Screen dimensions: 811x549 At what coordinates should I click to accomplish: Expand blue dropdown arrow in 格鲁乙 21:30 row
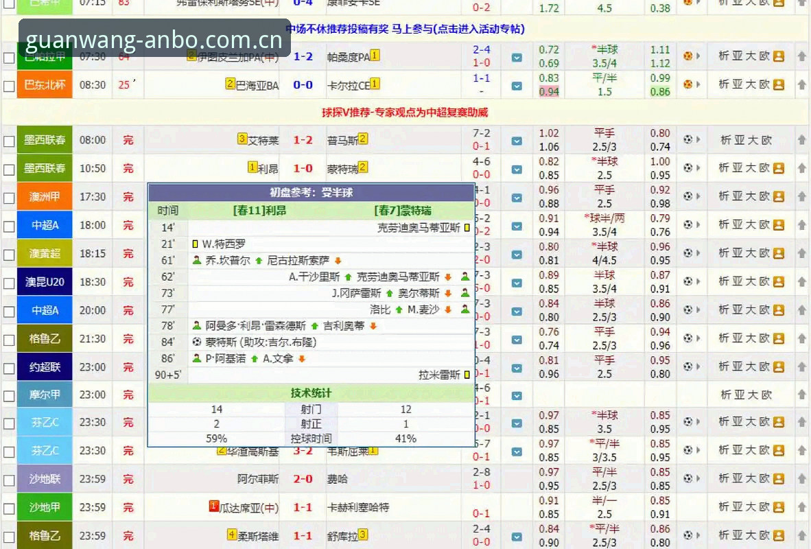click(x=517, y=340)
